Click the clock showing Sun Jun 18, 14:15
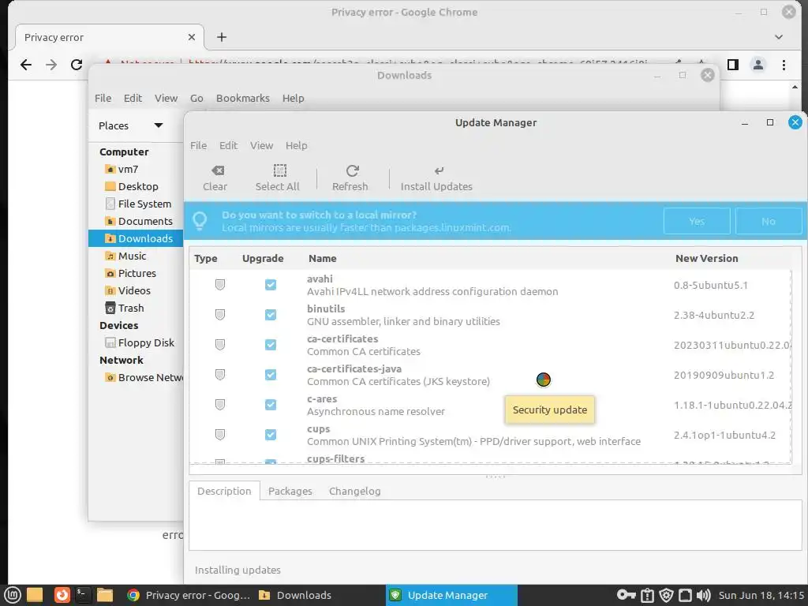The width and height of the screenshot is (808, 606). click(x=761, y=595)
